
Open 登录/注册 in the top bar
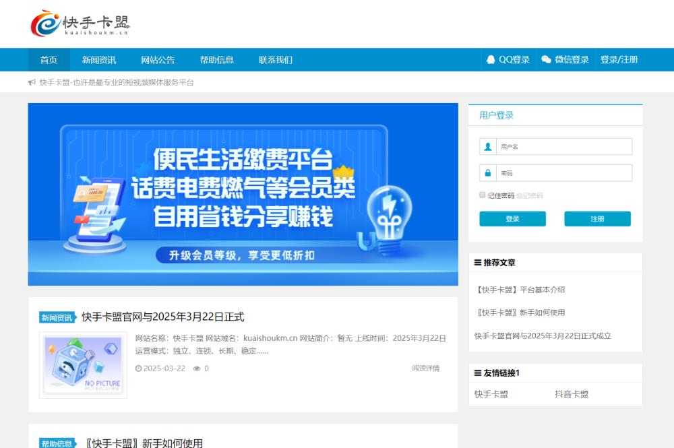click(619, 60)
